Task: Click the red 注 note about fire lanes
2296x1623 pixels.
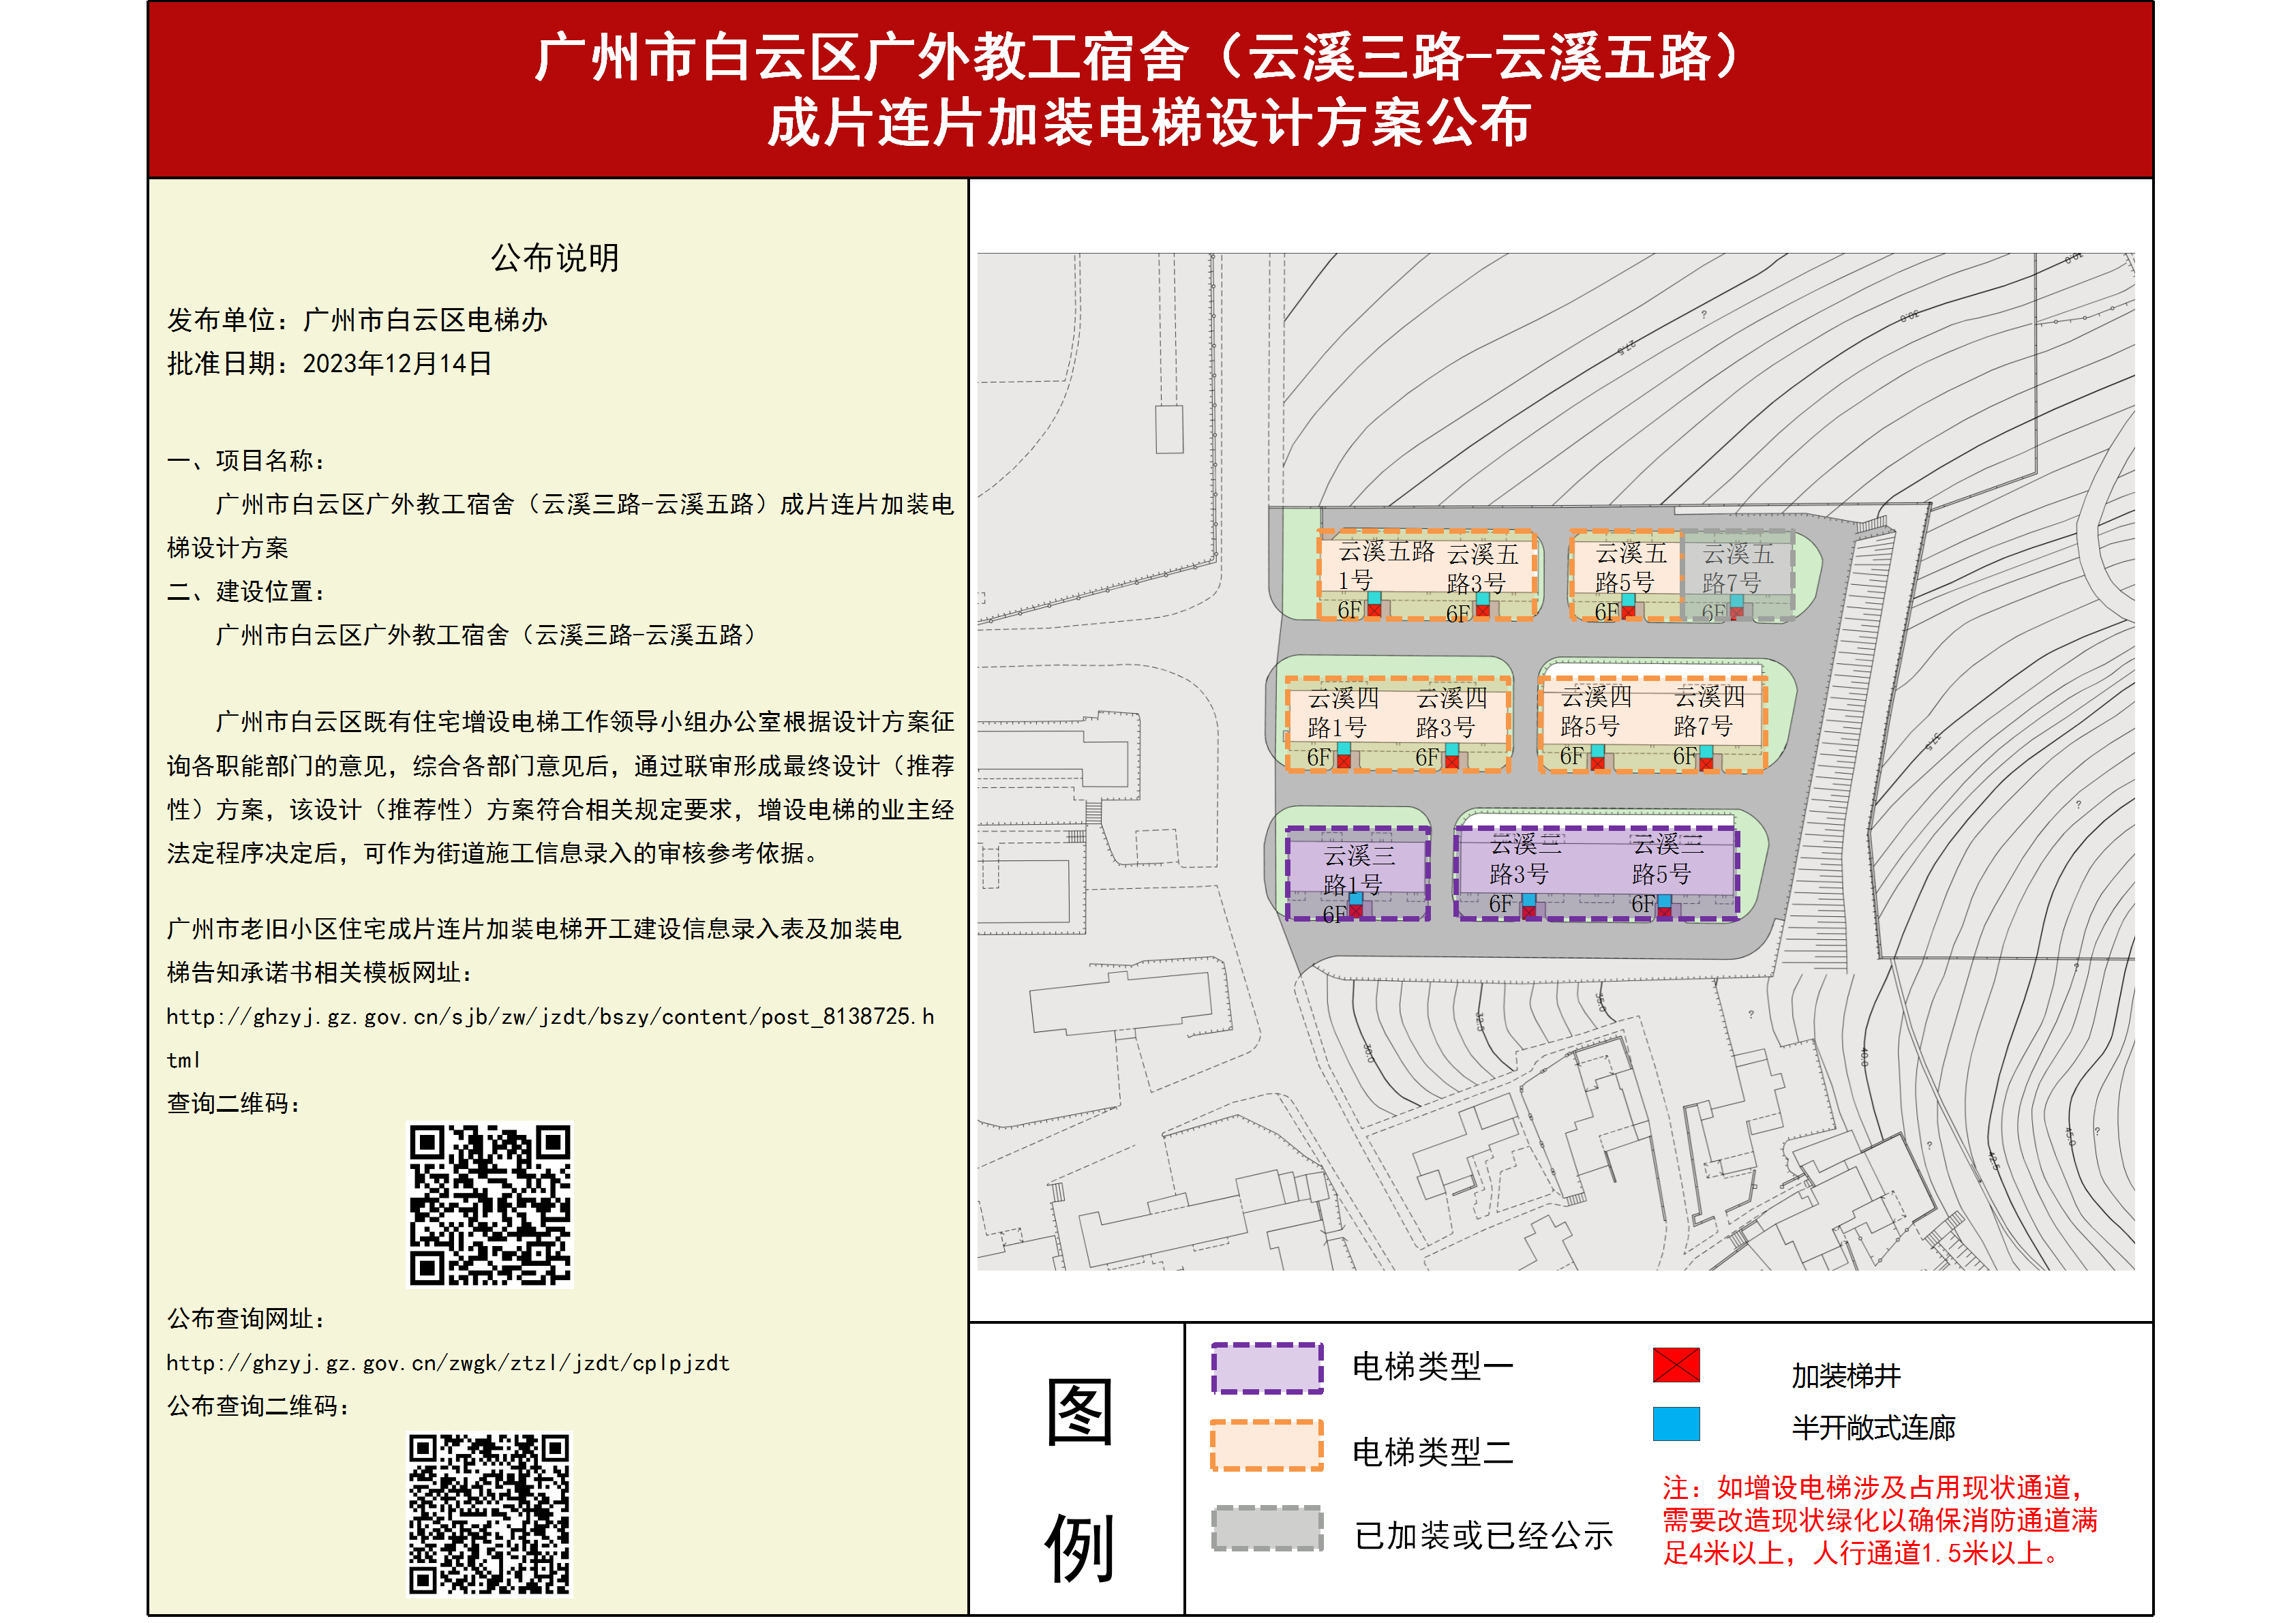Action: (x=1879, y=1520)
